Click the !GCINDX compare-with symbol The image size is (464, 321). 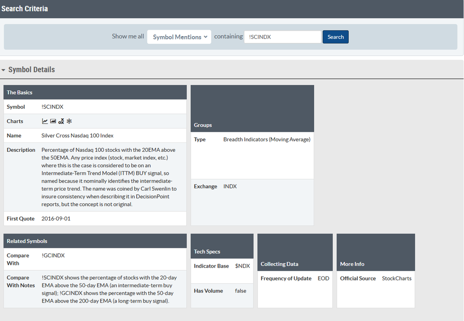tap(53, 255)
